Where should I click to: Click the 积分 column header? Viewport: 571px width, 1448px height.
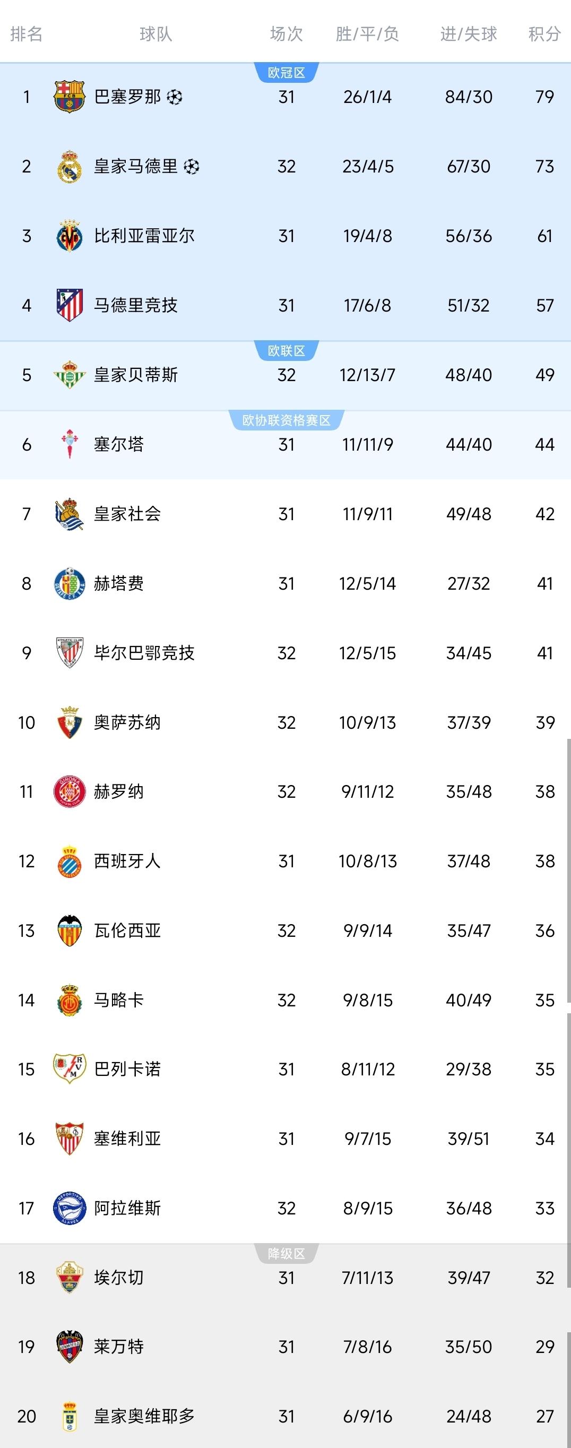[x=544, y=35]
